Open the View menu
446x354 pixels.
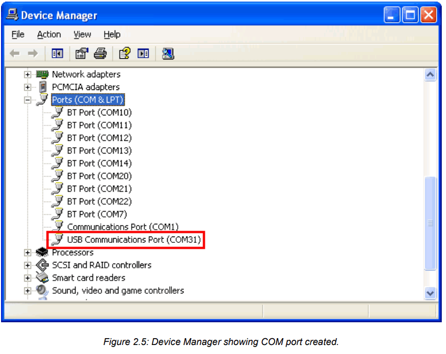coord(82,34)
